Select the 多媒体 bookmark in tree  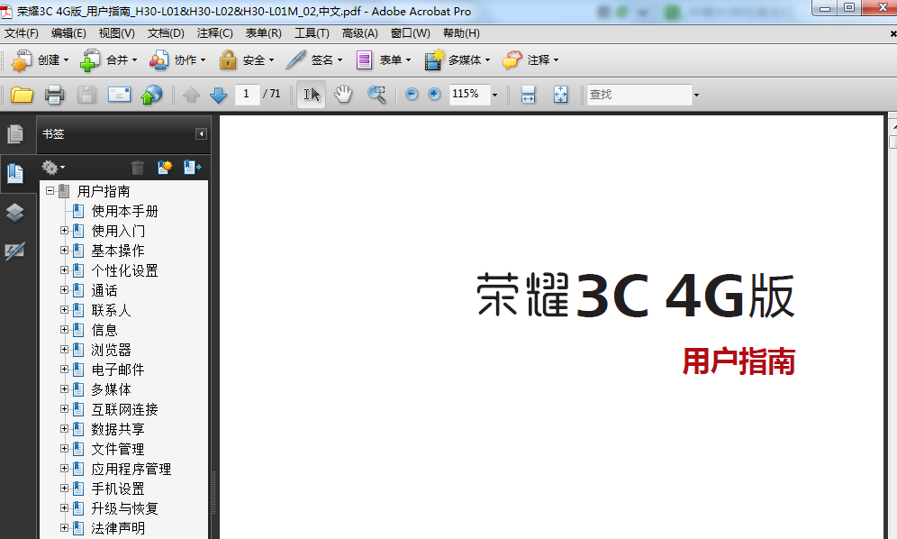pos(111,389)
